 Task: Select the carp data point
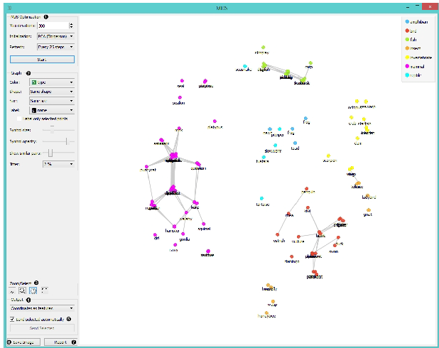(310, 63)
